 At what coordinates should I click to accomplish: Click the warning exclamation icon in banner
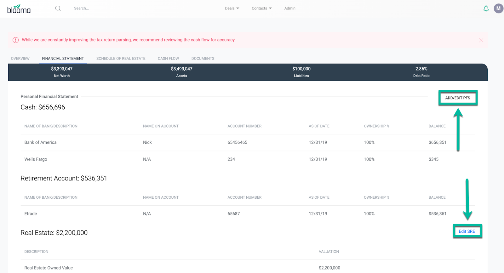[x=15, y=40]
